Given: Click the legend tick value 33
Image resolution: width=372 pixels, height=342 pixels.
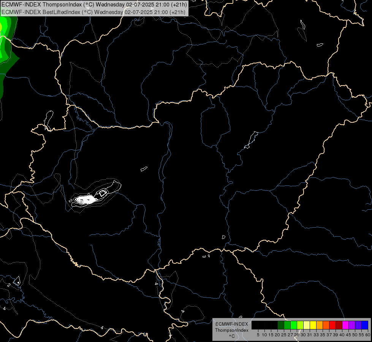Looking at the screenshot, I should (x=316, y=335).
